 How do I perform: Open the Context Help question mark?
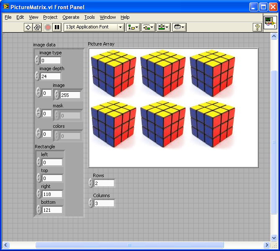258,27
